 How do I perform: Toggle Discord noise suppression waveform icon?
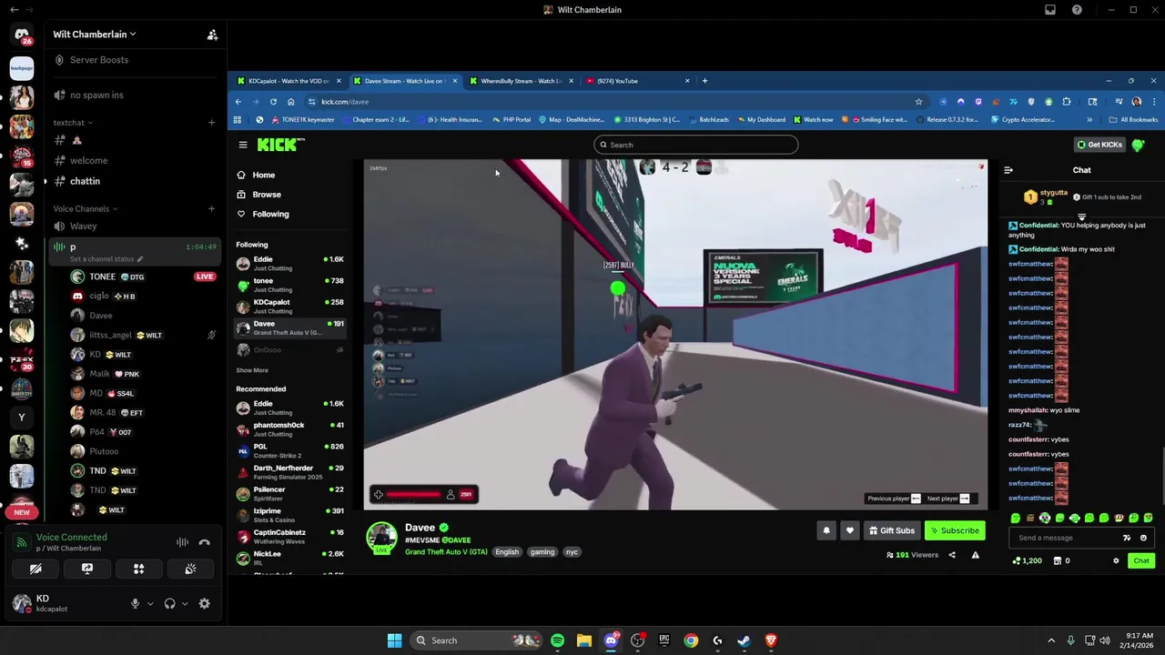pyautogui.click(x=182, y=542)
